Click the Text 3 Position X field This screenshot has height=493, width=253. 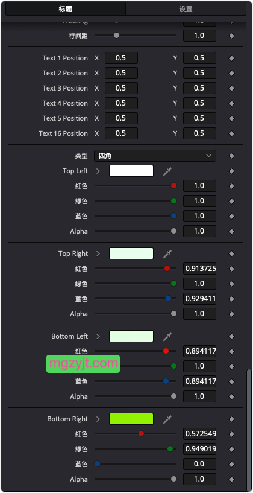(x=121, y=88)
